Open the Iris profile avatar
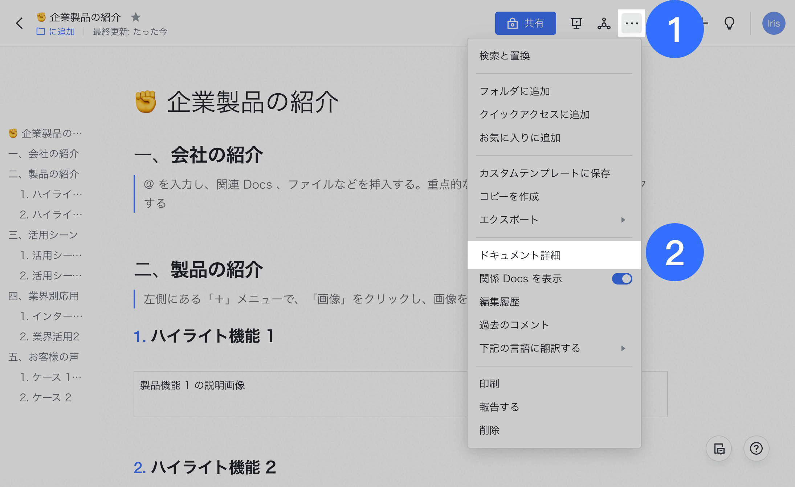This screenshot has width=795, height=487. point(773,24)
